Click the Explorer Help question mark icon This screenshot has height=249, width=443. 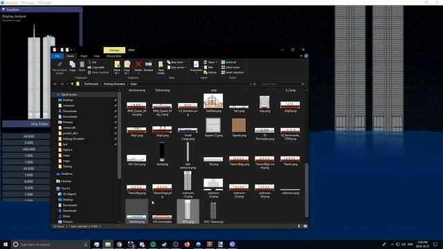(x=306, y=56)
